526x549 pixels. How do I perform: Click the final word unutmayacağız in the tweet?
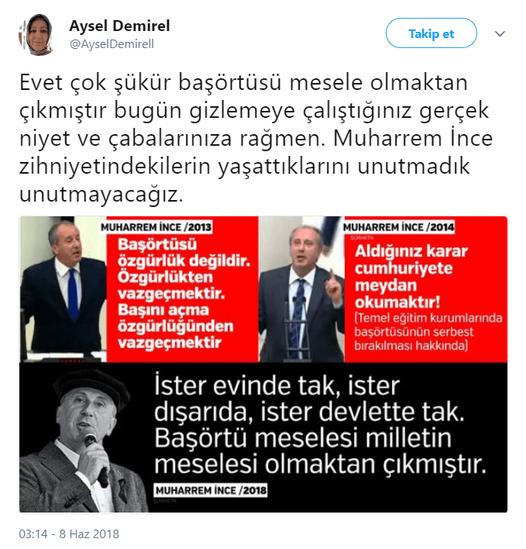(x=101, y=195)
